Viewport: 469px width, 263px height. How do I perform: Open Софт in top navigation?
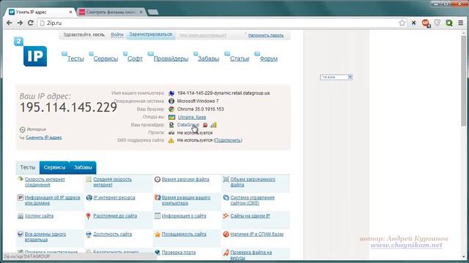135,58
